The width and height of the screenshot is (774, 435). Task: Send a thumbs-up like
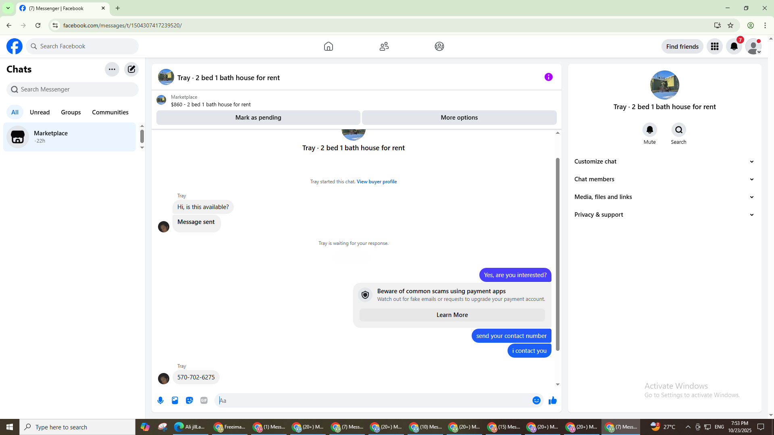pyautogui.click(x=552, y=400)
